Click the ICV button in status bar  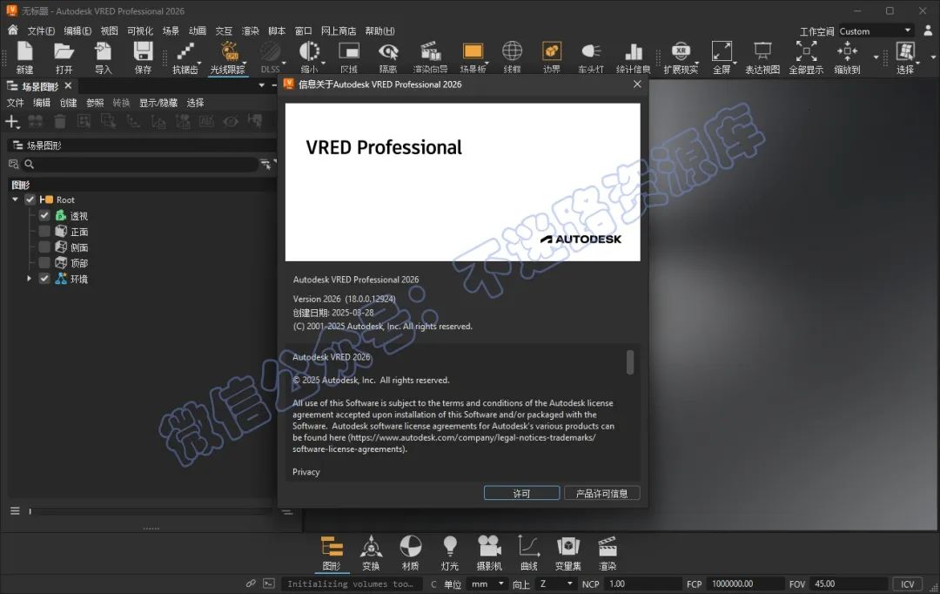coord(908,584)
